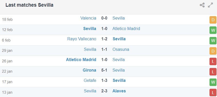217x97 pixels.
Task: Click the green W badge for Rayo Vallecano match
Action: click(213, 41)
